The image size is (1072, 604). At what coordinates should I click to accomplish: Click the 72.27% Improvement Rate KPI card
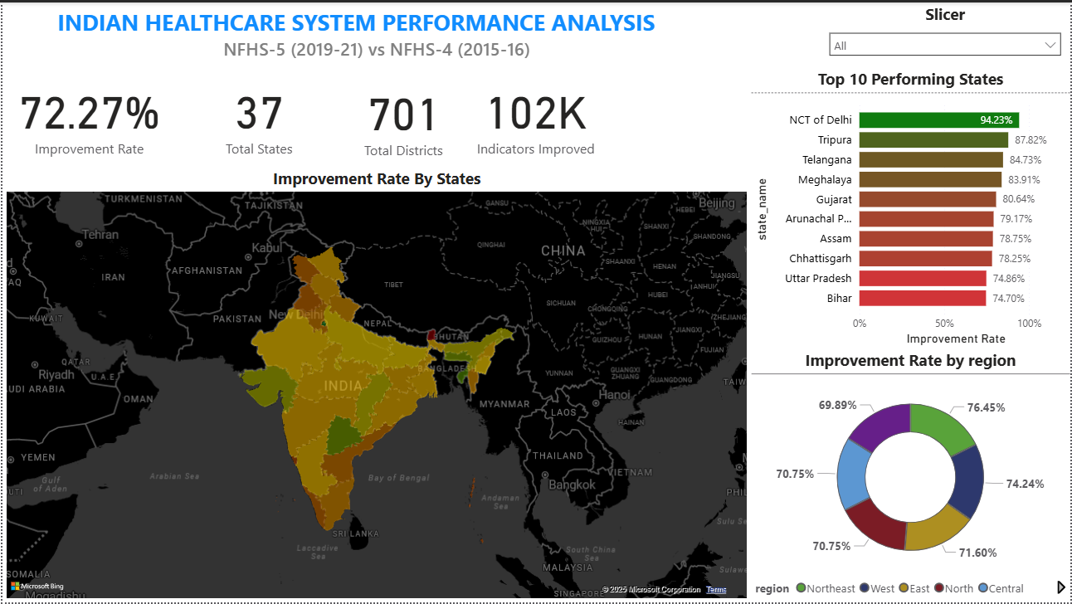[x=89, y=124]
